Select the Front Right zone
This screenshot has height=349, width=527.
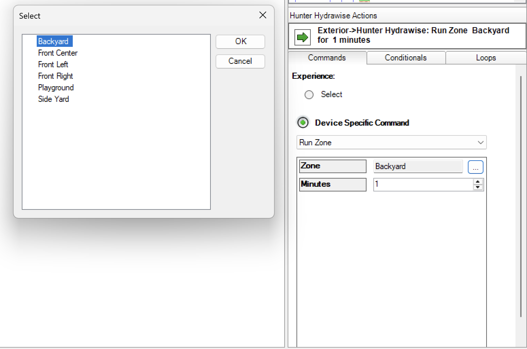point(55,76)
